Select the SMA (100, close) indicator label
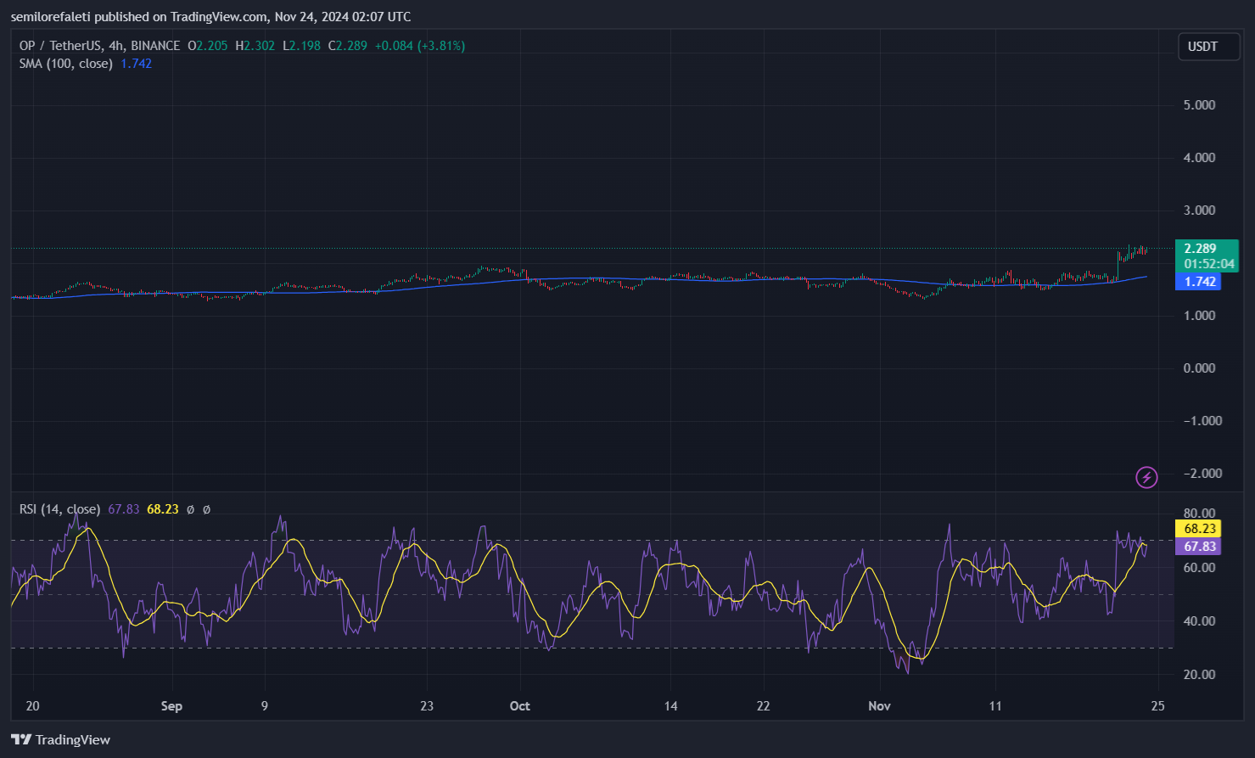This screenshot has height=758, width=1255. [x=66, y=64]
